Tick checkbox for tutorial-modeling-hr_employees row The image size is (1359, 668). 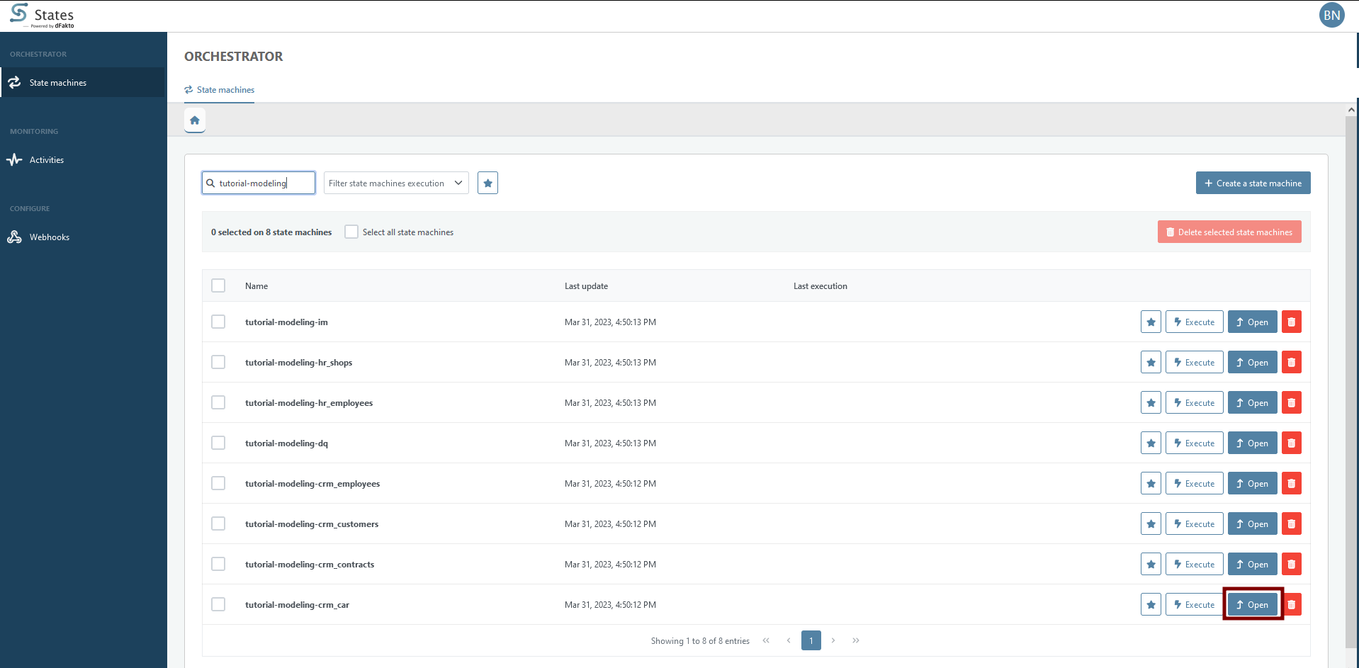click(x=218, y=403)
